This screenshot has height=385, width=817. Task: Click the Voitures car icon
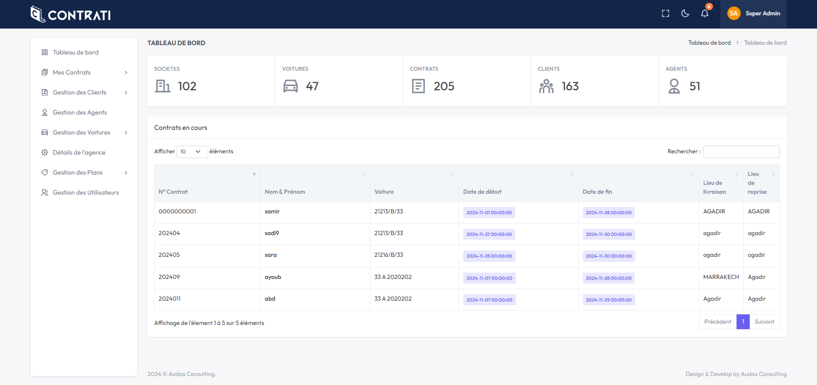[290, 86]
